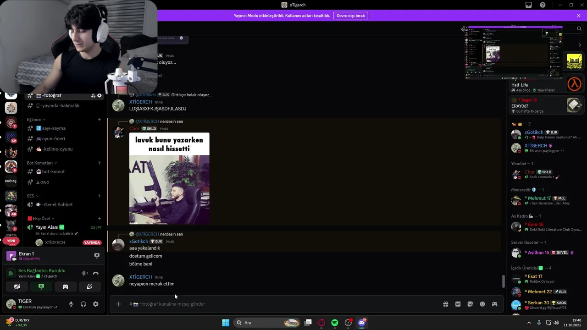The height and width of the screenshot is (330, 587).
Task: Open attachment plus button in message bar
Action: 118,304
